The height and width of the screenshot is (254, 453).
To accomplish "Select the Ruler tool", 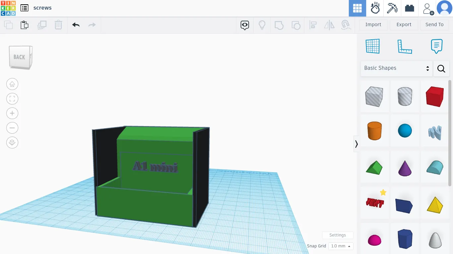I will click(x=405, y=46).
